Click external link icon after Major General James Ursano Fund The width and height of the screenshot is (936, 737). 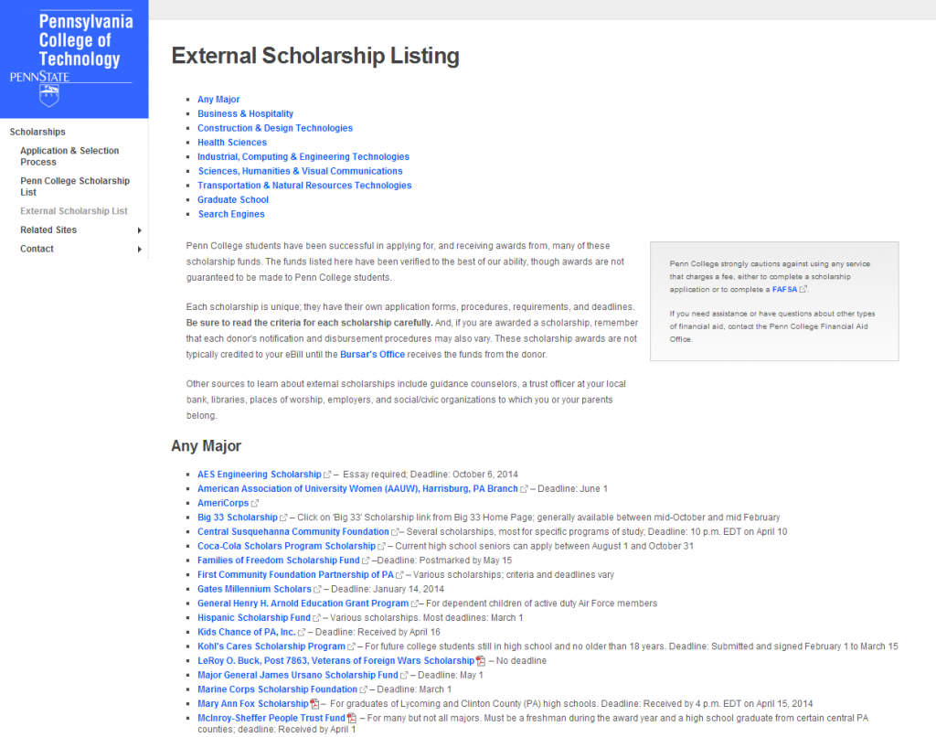(x=404, y=676)
